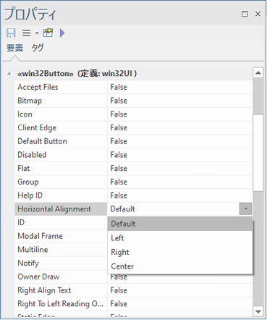The width and height of the screenshot is (267, 320).
Task: Click the scroll down arrow
Action: (x=258, y=311)
